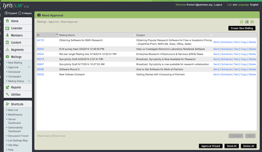This screenshot has width=262, height=152.
Task: Click Test for Software Round 2
Action: [236, 69]
